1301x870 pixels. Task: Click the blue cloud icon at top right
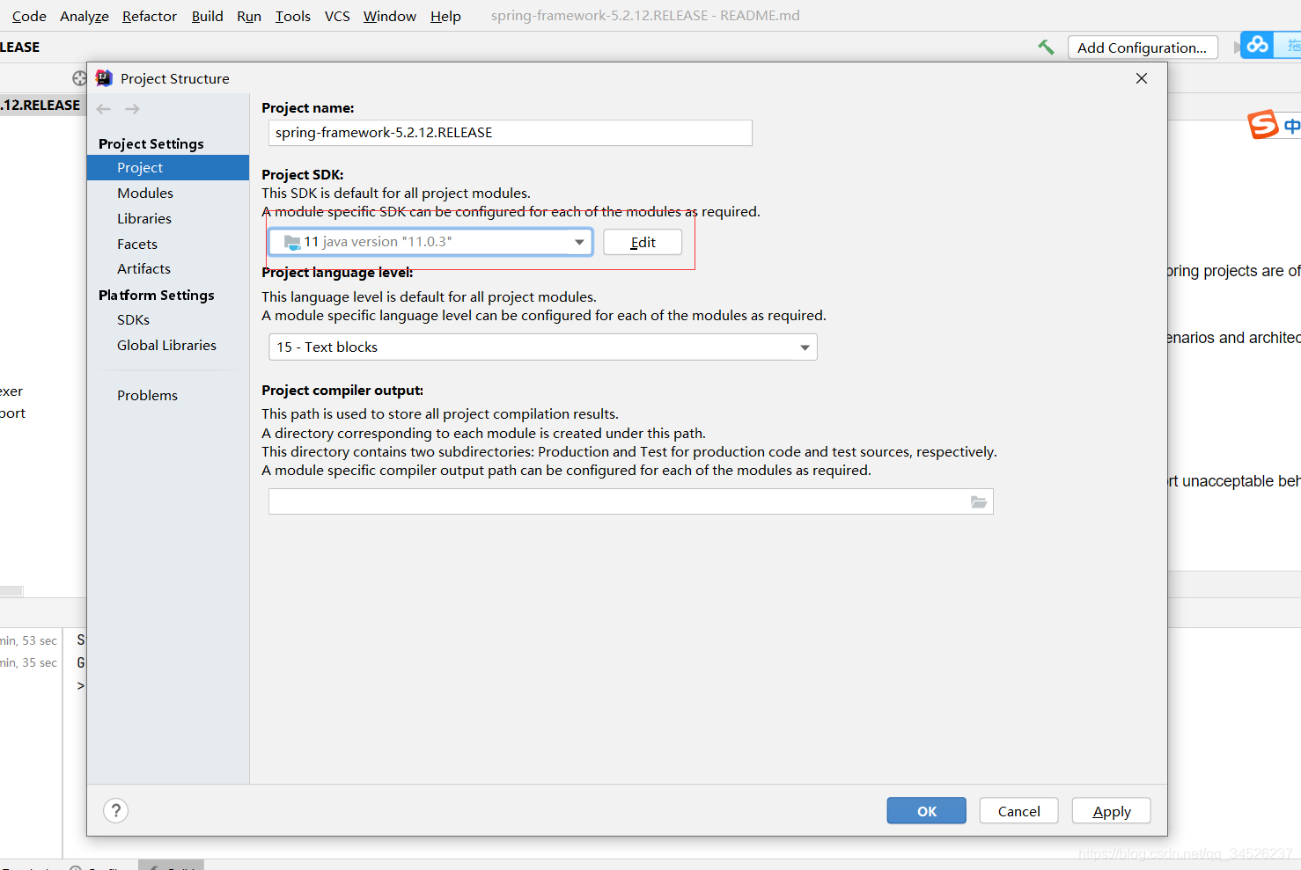pos(1257,45)
